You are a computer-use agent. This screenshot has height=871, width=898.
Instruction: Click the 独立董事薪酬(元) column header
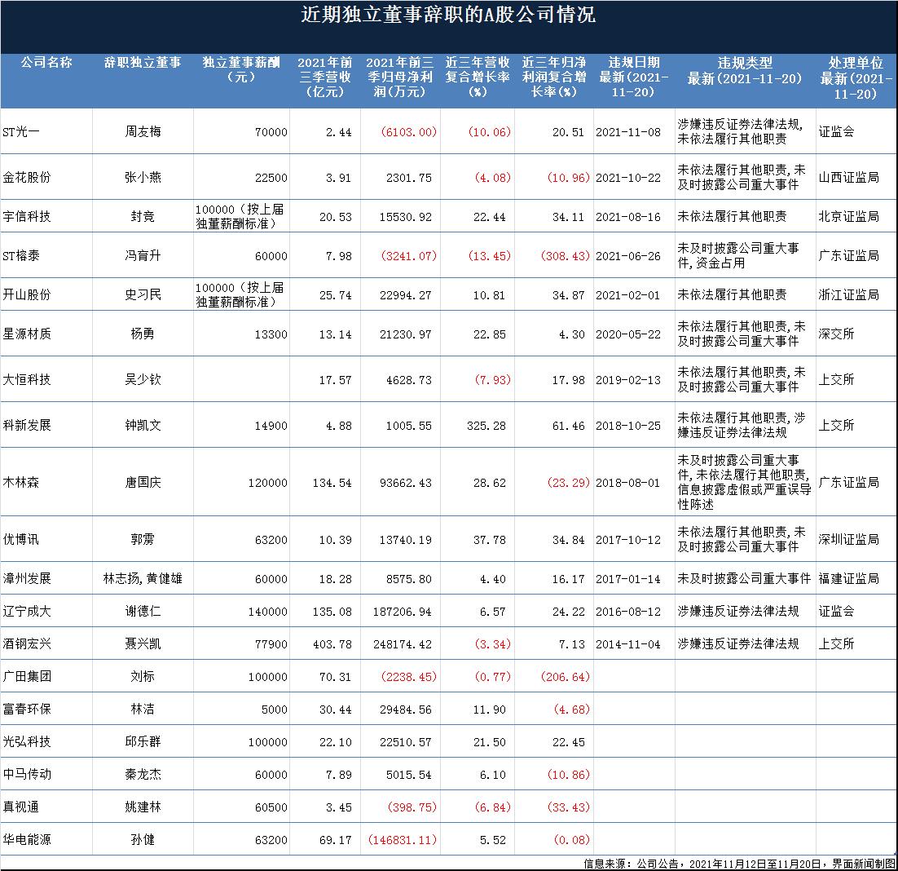pyautogui.click(x=241, y=69)
